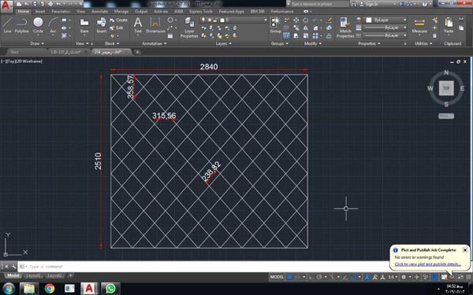Image resolution: width=473 pixels, height=295 pixels.
Task: Toggle the highlighted group selection icon
Action: click(x=287, y=36)
